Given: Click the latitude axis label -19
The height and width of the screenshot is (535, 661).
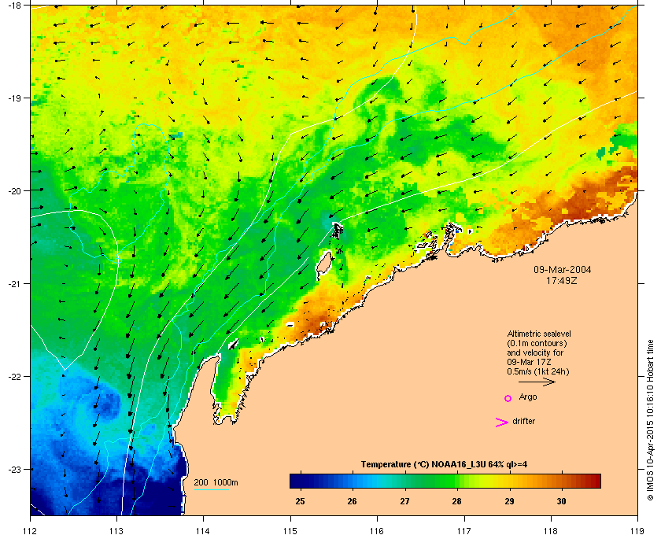Looking at the screenshot, I should [14, 98].
